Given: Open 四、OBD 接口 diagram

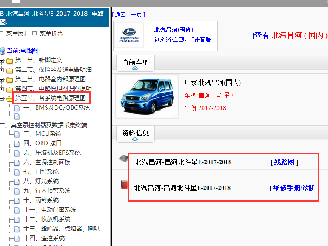Looking at the screenshot, I should coord(42,143).
